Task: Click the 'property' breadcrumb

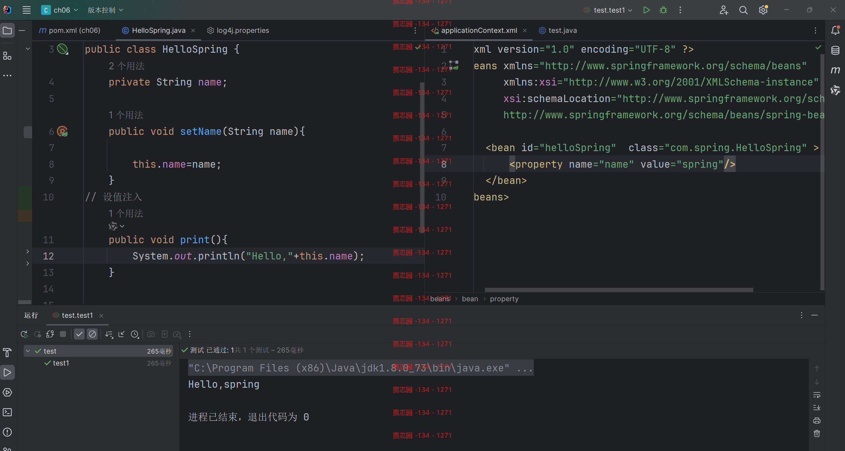Action: pyautogui.click(x=504, y=299)
